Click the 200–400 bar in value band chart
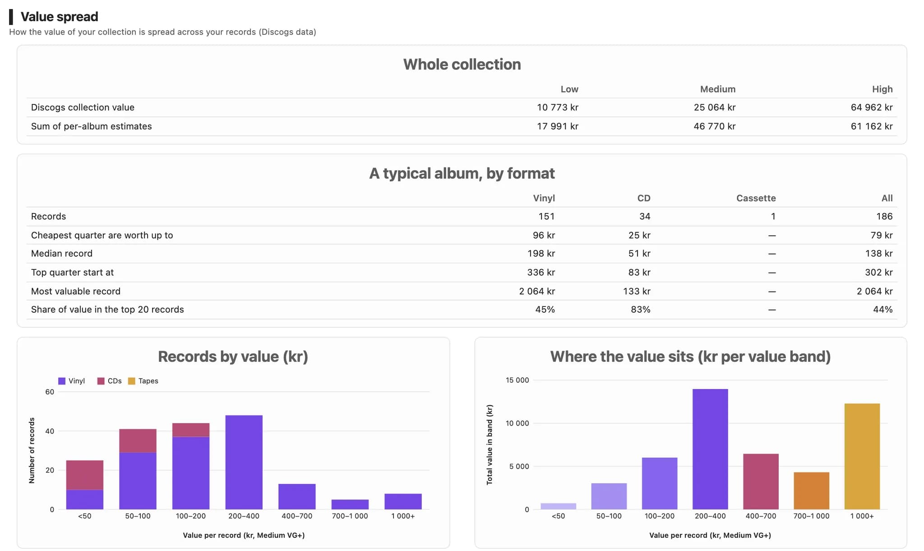The image size is (924, 551). (710, 449)
